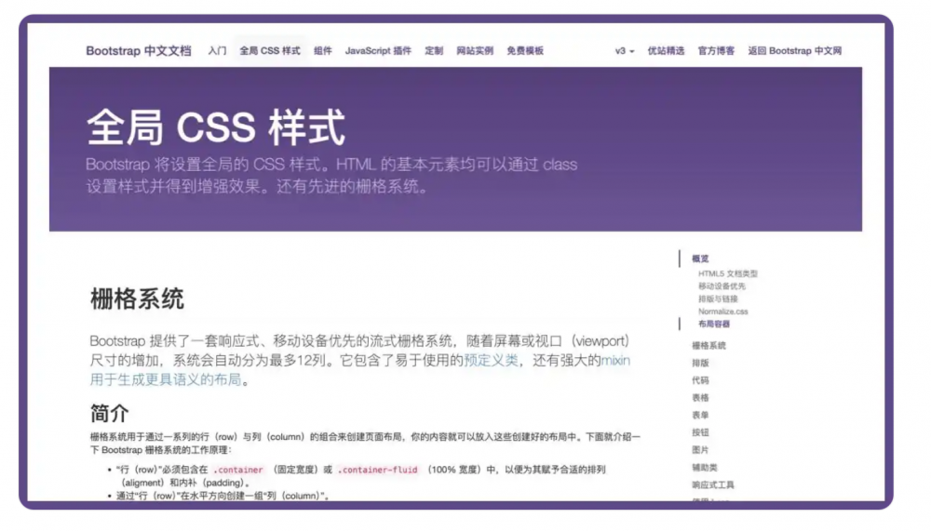Click the 定制 navigation item
The height and width of the screenshot is (531, 931).
tap(434, 51)
